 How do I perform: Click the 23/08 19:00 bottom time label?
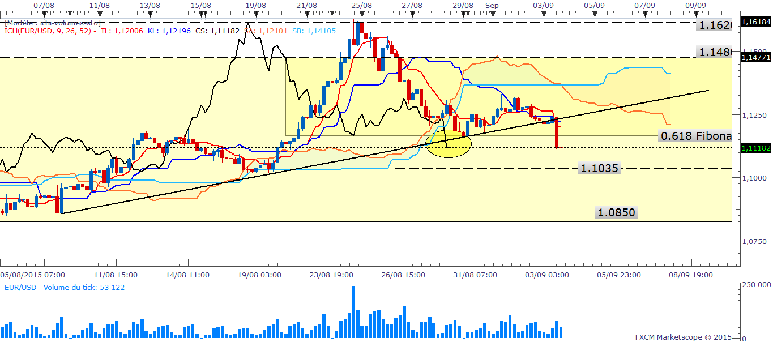[x=332, y=275]
